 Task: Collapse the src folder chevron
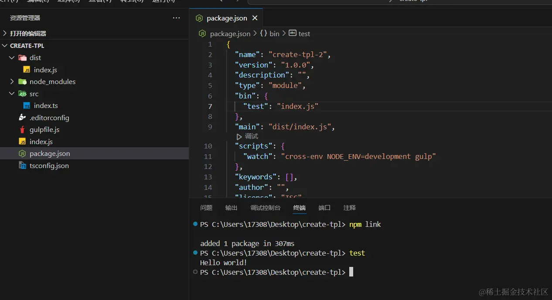coord(12,94)
